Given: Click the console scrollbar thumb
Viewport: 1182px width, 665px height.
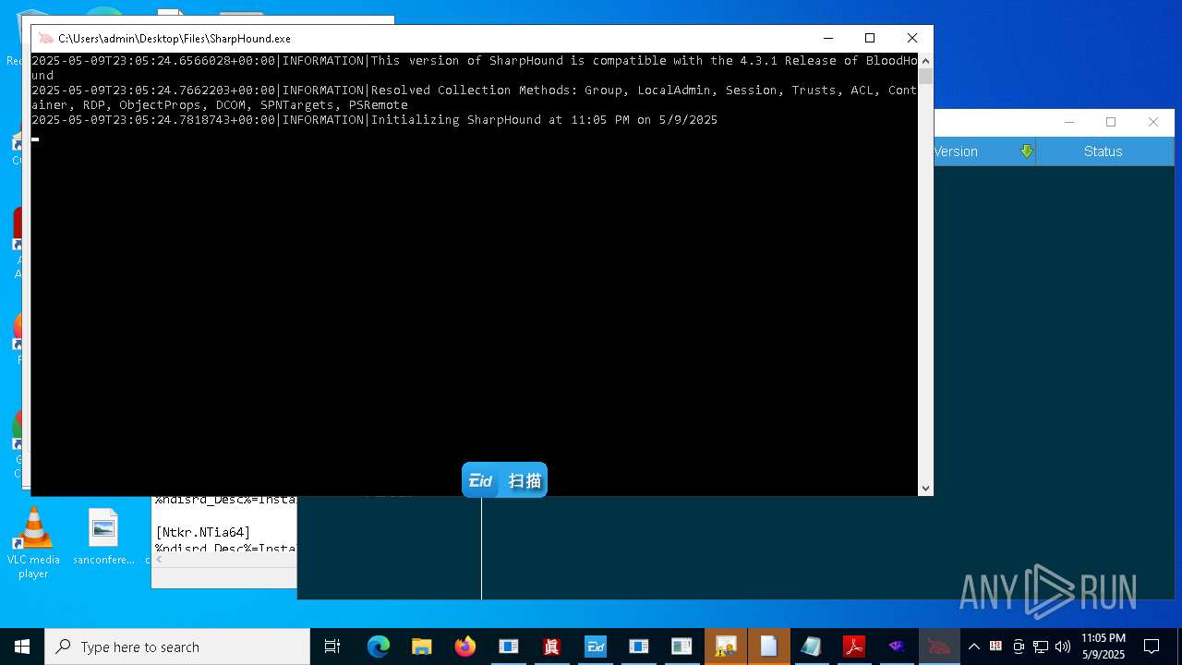Looking at the screenshot, I should (x=925, y=77).
